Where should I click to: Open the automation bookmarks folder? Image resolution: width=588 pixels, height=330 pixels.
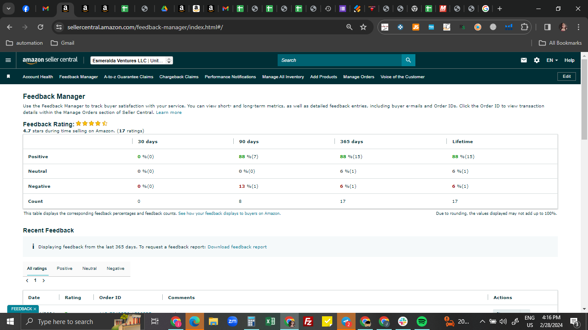tap(25, 43)
